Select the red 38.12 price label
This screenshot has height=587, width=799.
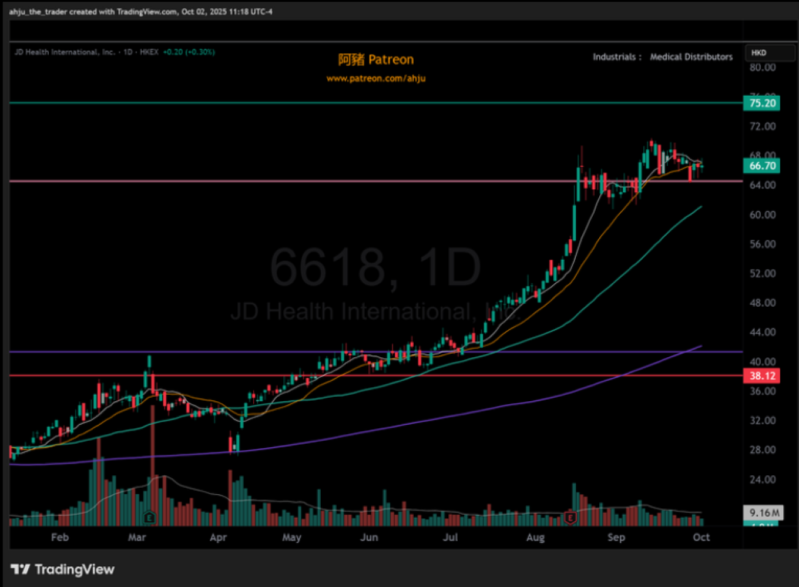(x=762, y=375)
